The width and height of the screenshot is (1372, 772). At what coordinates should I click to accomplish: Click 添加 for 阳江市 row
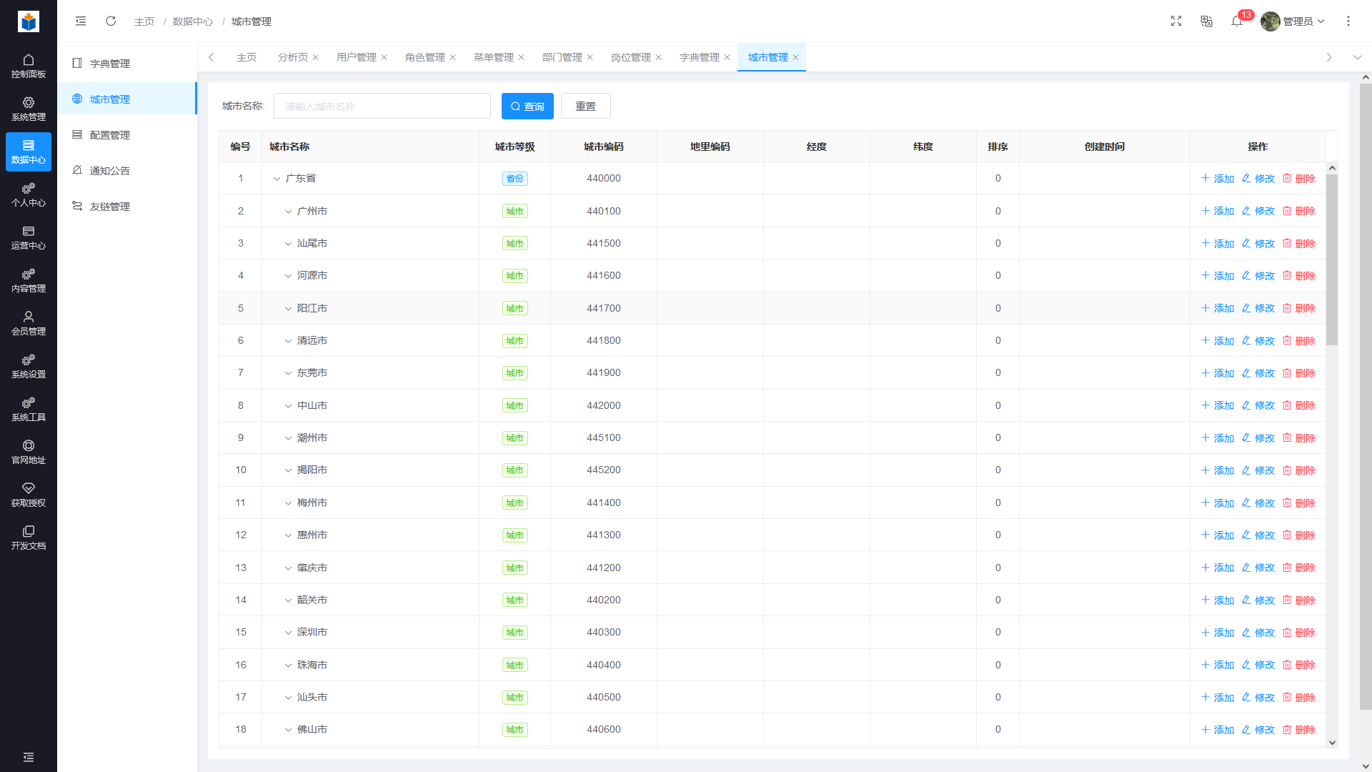point(1218,308)
